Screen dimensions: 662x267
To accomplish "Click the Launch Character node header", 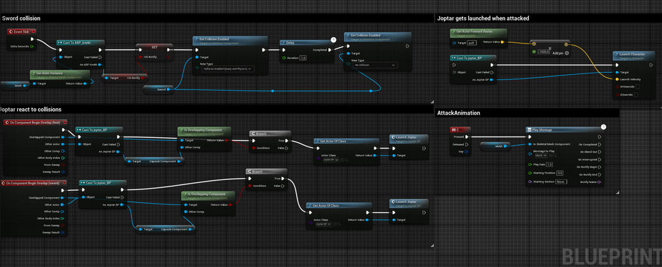I will click(633, 55).
